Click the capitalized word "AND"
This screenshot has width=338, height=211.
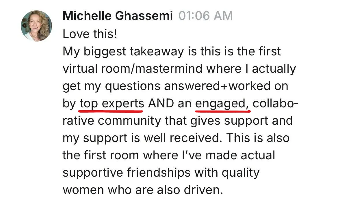click(161, 103)
